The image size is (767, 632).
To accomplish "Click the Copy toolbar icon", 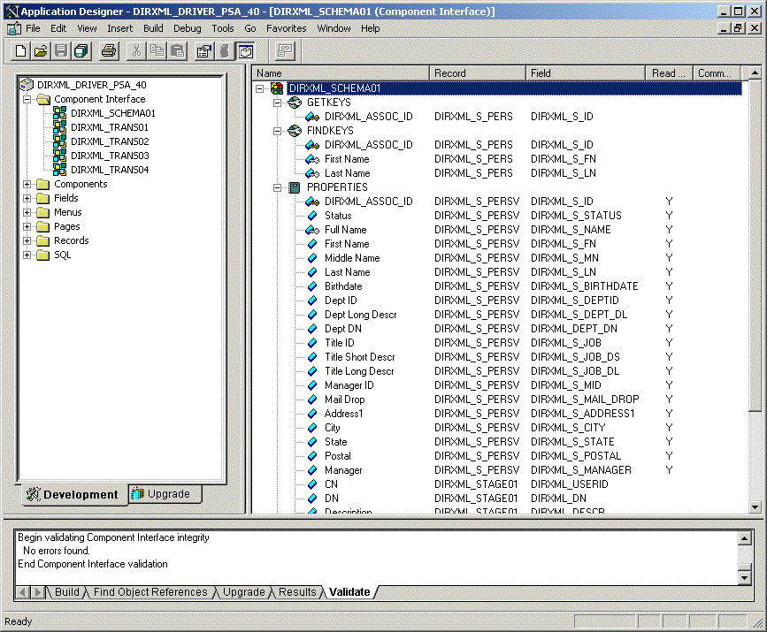I will tap(156, 50).
